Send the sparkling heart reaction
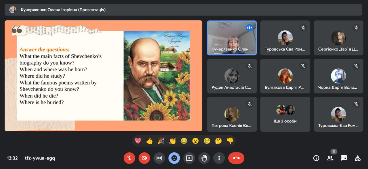368x169 pixels. pyautogui.click(x=138, y=141)
